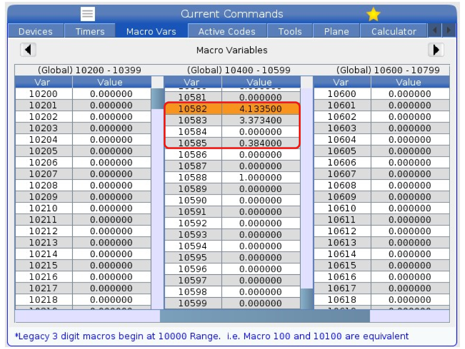Go to next macro variables page arrow

(436, 50)
